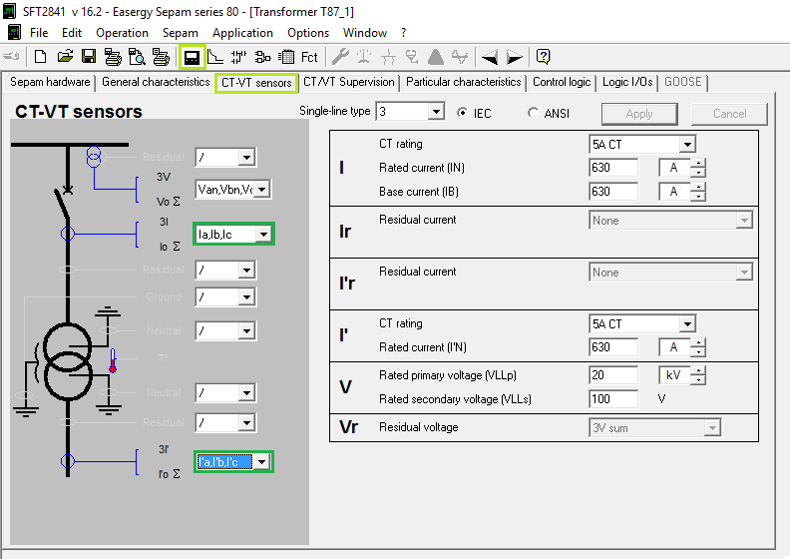Go to previous page with left arrow
The height and width of the screenshot is (559, 790).
489,57
